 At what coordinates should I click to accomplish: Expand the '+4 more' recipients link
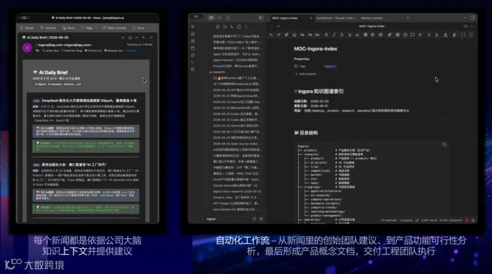[x=131, y=50]
